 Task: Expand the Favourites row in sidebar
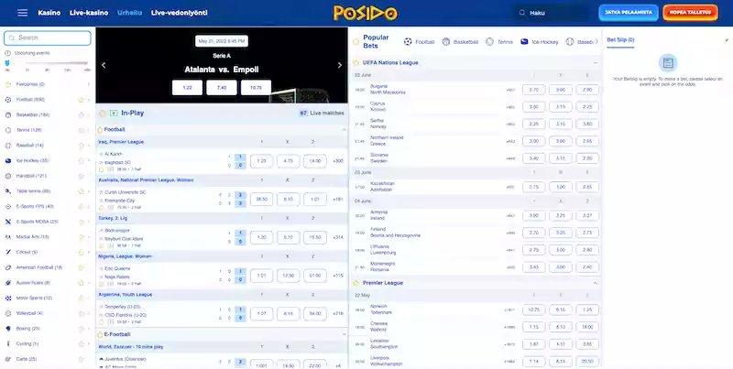(88, 84)
